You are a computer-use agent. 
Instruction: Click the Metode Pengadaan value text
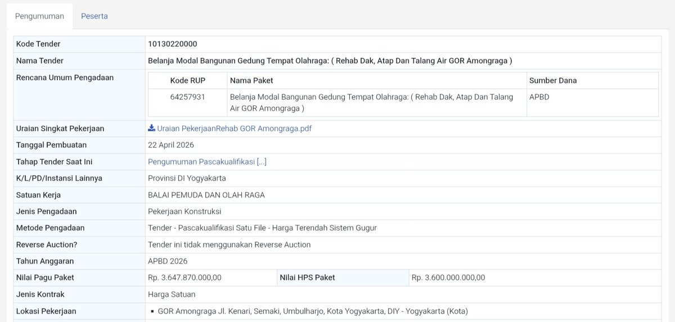pyautogui.click(x=262, y=228)
